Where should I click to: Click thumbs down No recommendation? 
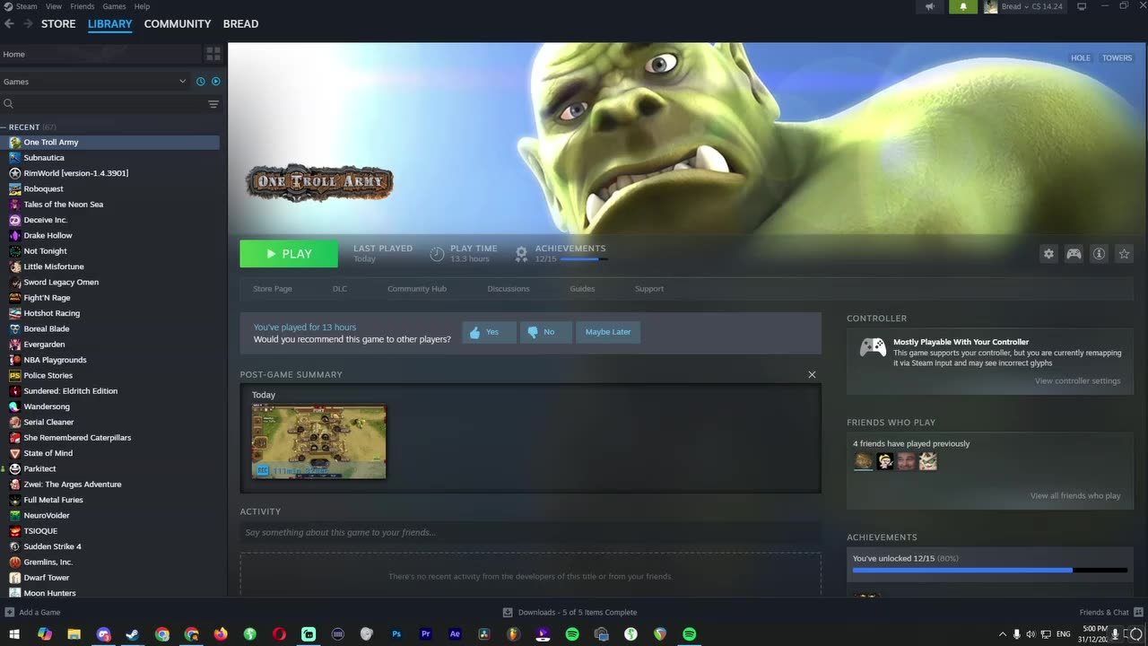[x=545, y=332]
